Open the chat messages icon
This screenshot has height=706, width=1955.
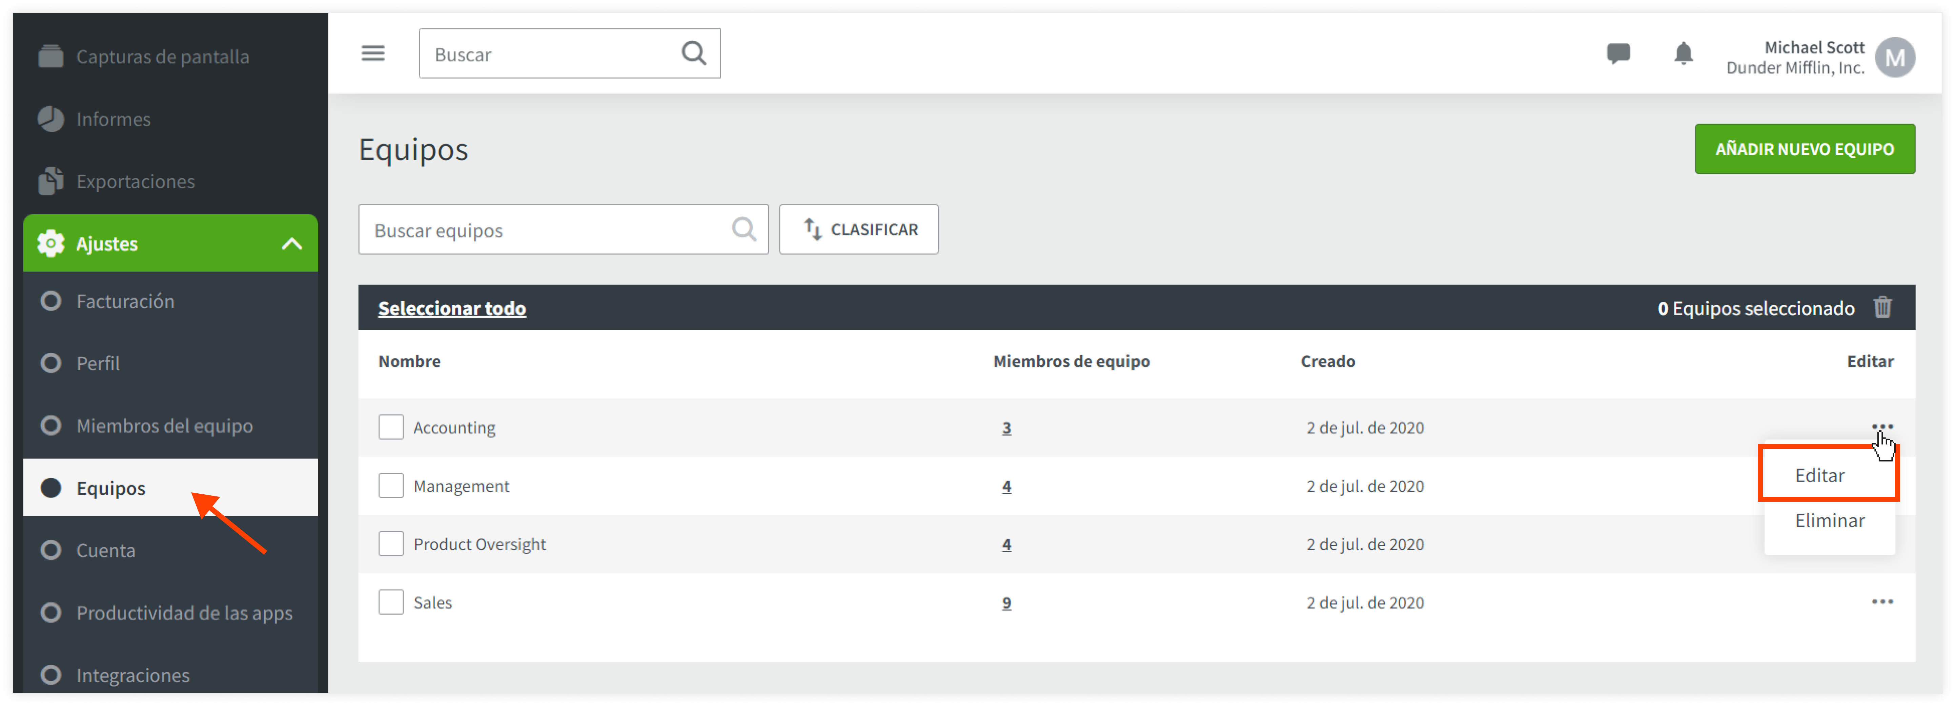click(x=1618, y=54)
